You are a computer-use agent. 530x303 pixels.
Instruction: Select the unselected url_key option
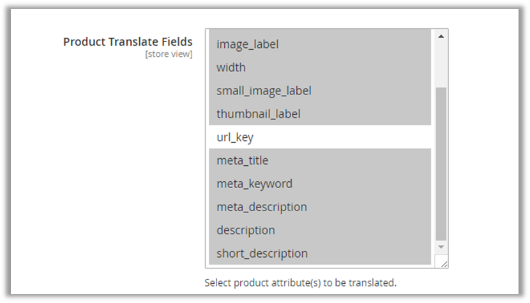coord(235,137)
